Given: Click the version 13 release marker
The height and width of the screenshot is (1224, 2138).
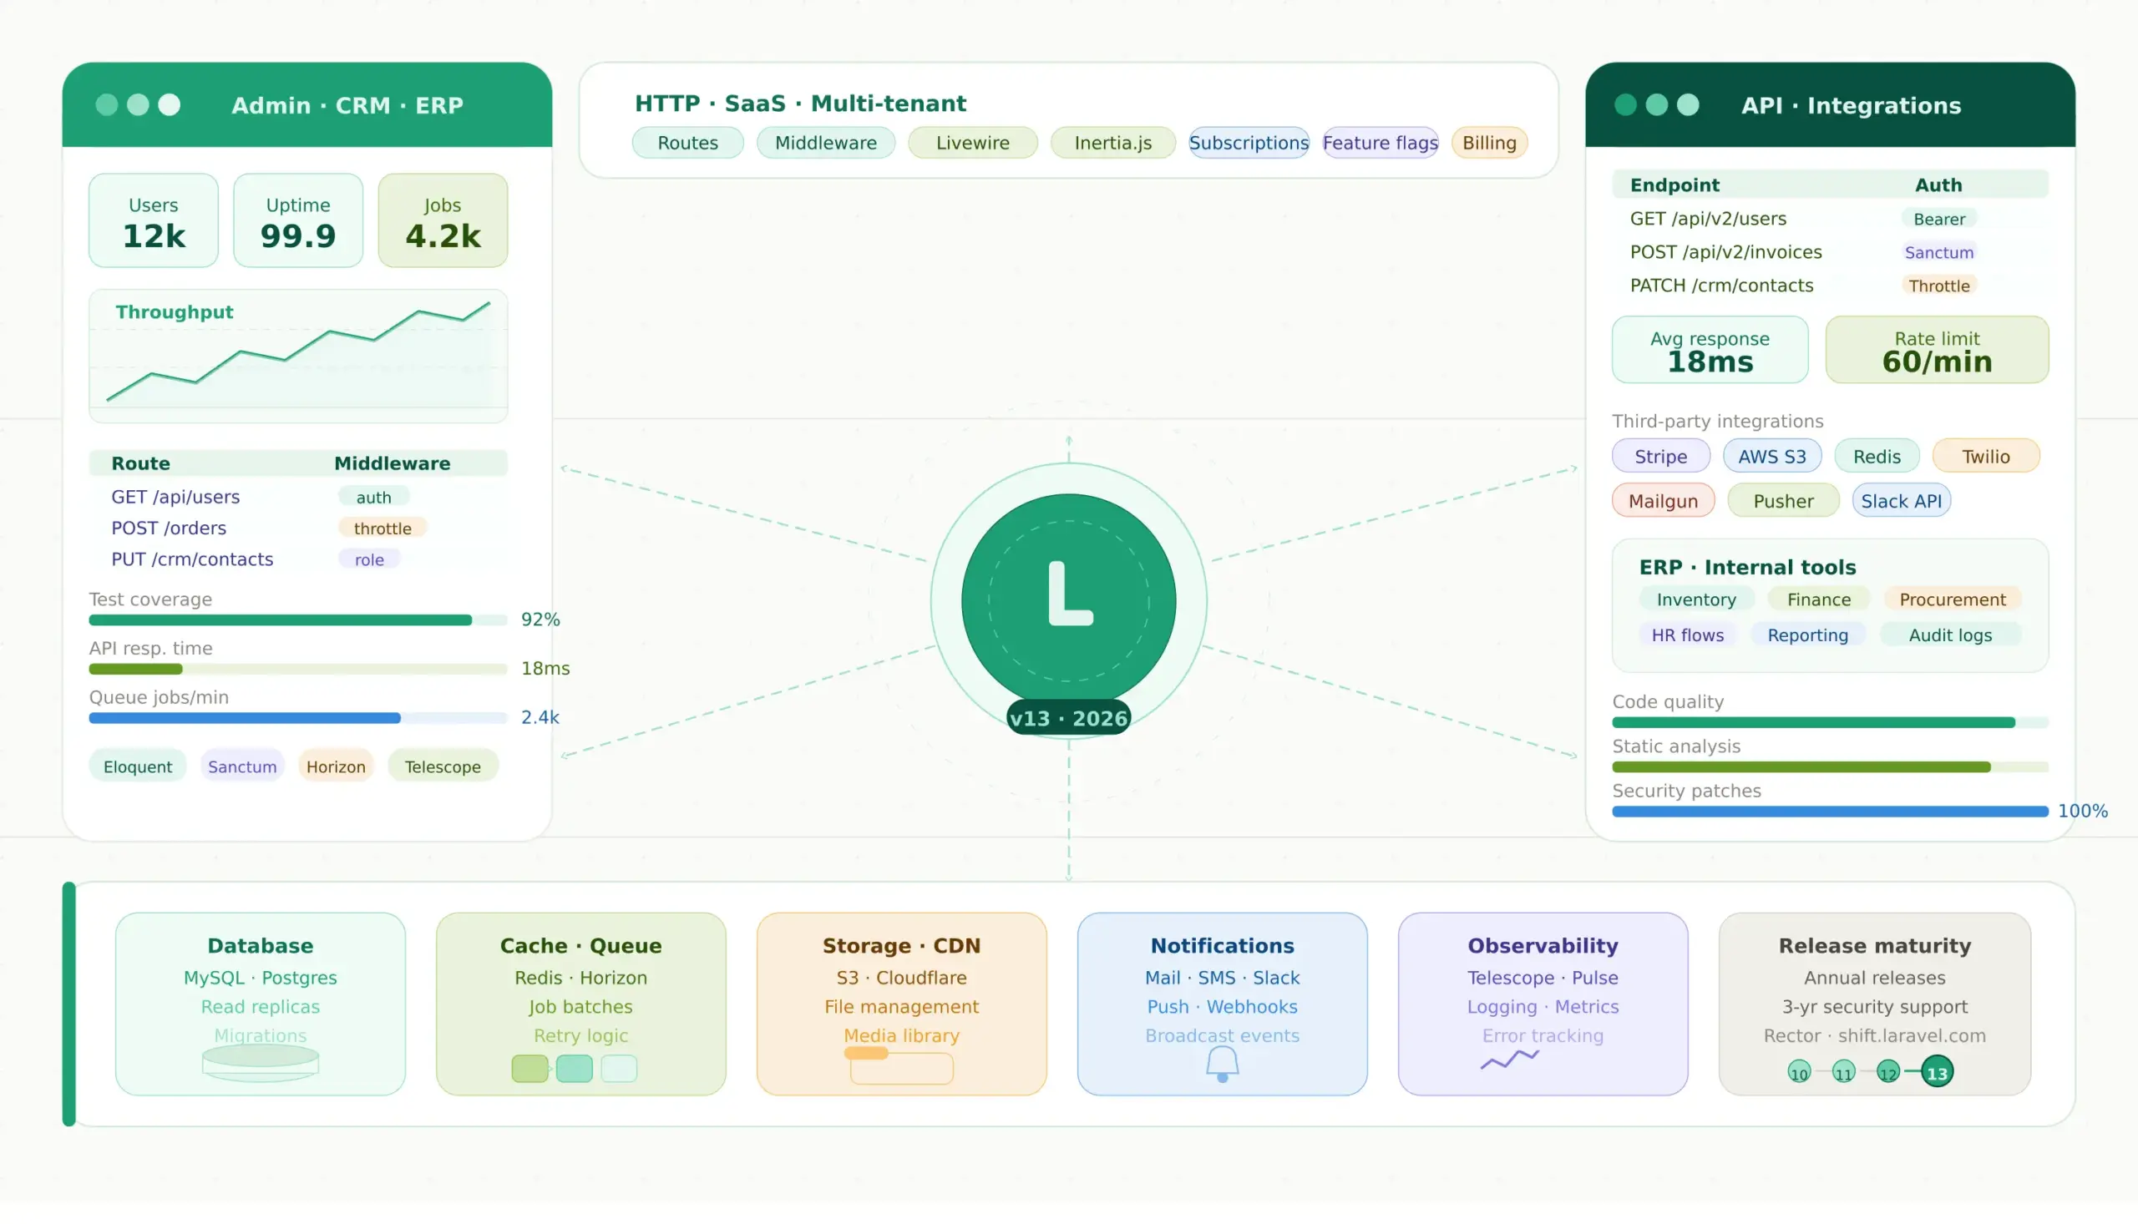Looking at the screenshot, I should point(1936,1073).
